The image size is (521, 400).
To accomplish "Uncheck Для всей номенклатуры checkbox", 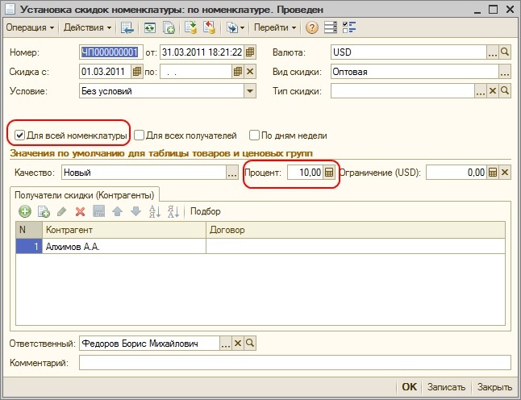I will point(19,135).
